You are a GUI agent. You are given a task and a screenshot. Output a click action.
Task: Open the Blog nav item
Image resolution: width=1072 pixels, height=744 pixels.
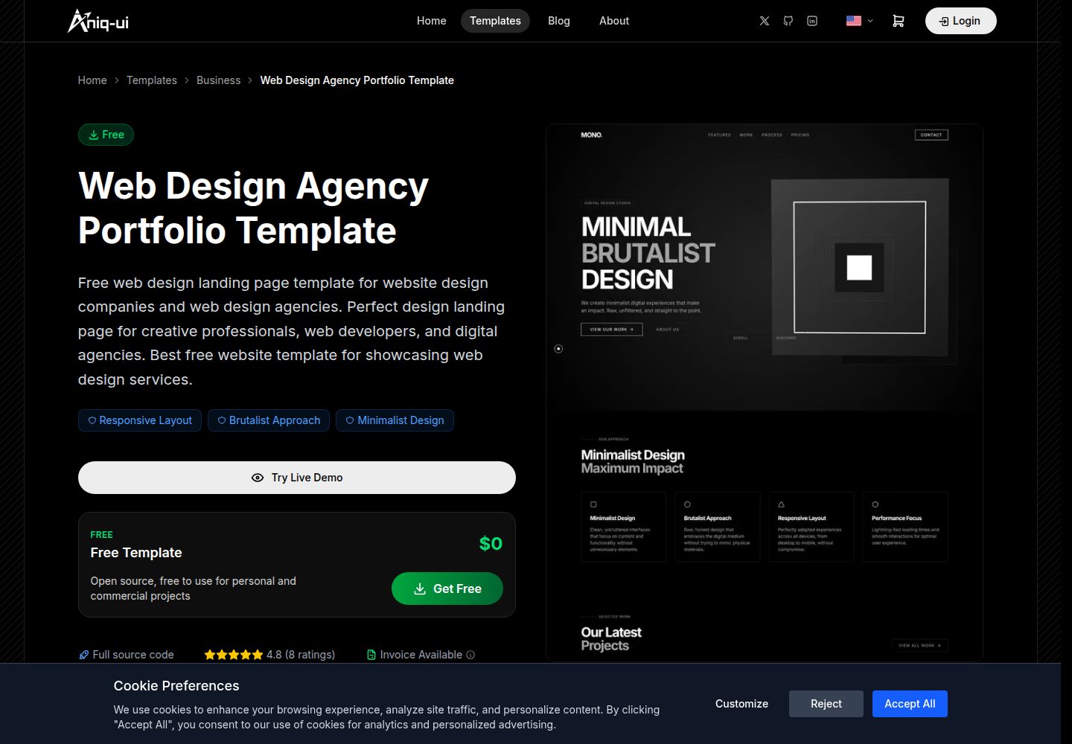pos(559,21)
